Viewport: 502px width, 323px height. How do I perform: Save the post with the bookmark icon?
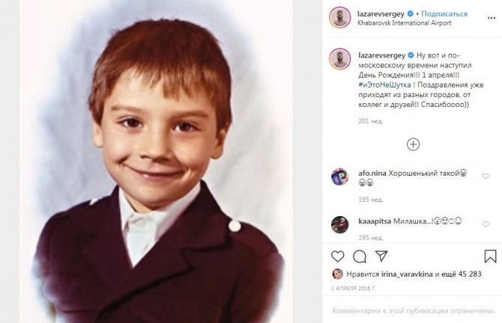click(490, 256)
